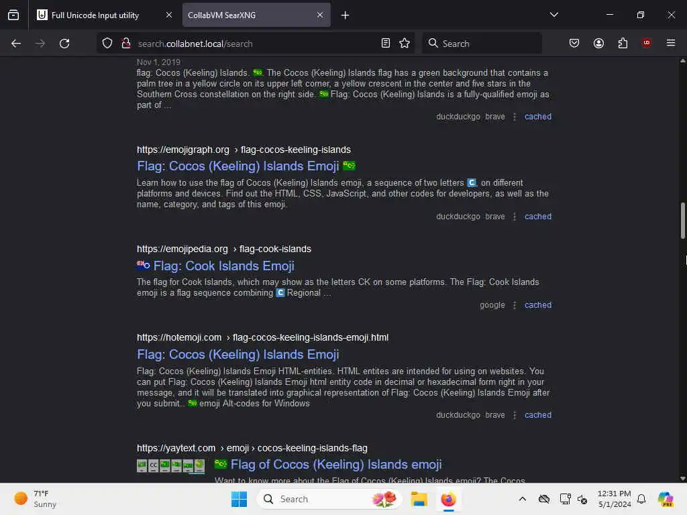
Task: Open the display/network tray icon
Action: (565, 499)
